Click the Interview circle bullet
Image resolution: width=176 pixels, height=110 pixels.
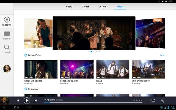point(26,89)
